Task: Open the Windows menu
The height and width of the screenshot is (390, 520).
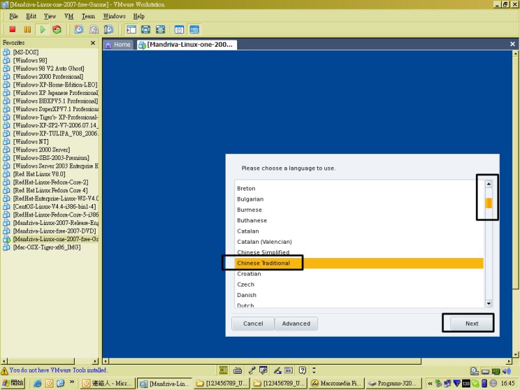Action: pyautogui.click(x=114, y=16)
